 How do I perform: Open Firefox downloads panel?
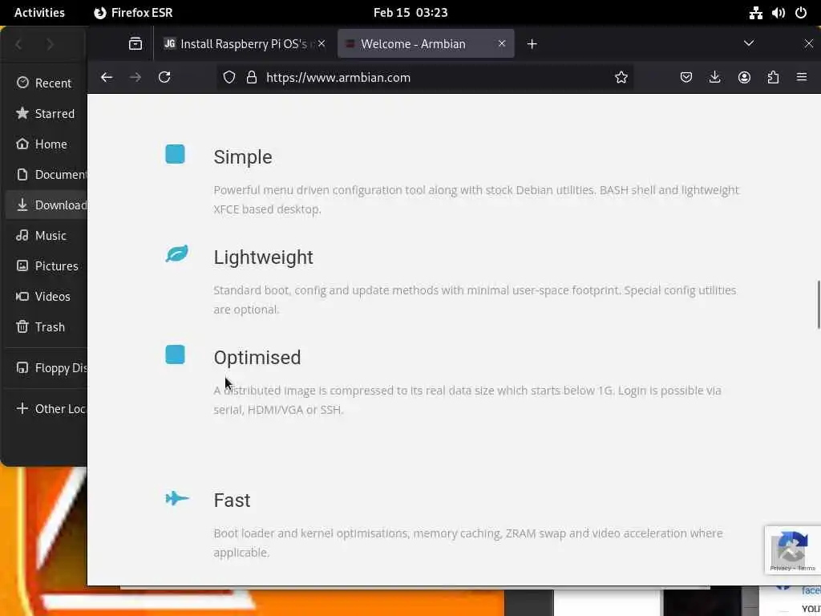click(x=714, y=78)
